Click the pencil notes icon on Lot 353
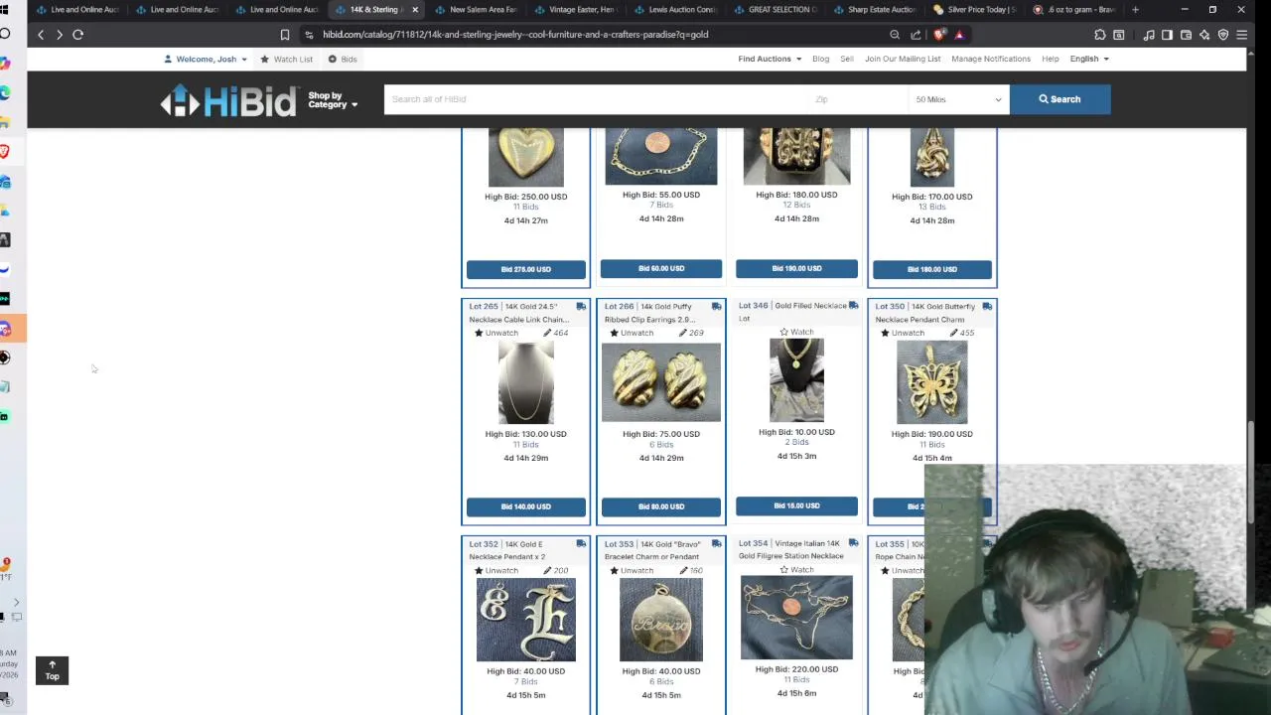The image size is (1271, 715). pyautogui.click(x=682, y=571)
